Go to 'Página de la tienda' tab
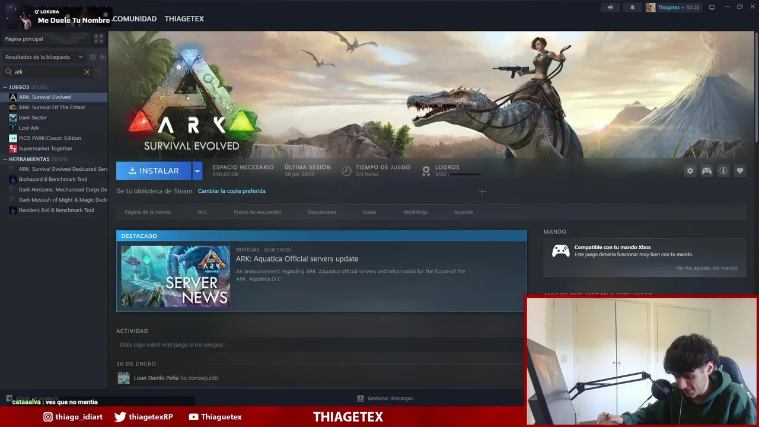Screen dimensions: 759x427 148,212
